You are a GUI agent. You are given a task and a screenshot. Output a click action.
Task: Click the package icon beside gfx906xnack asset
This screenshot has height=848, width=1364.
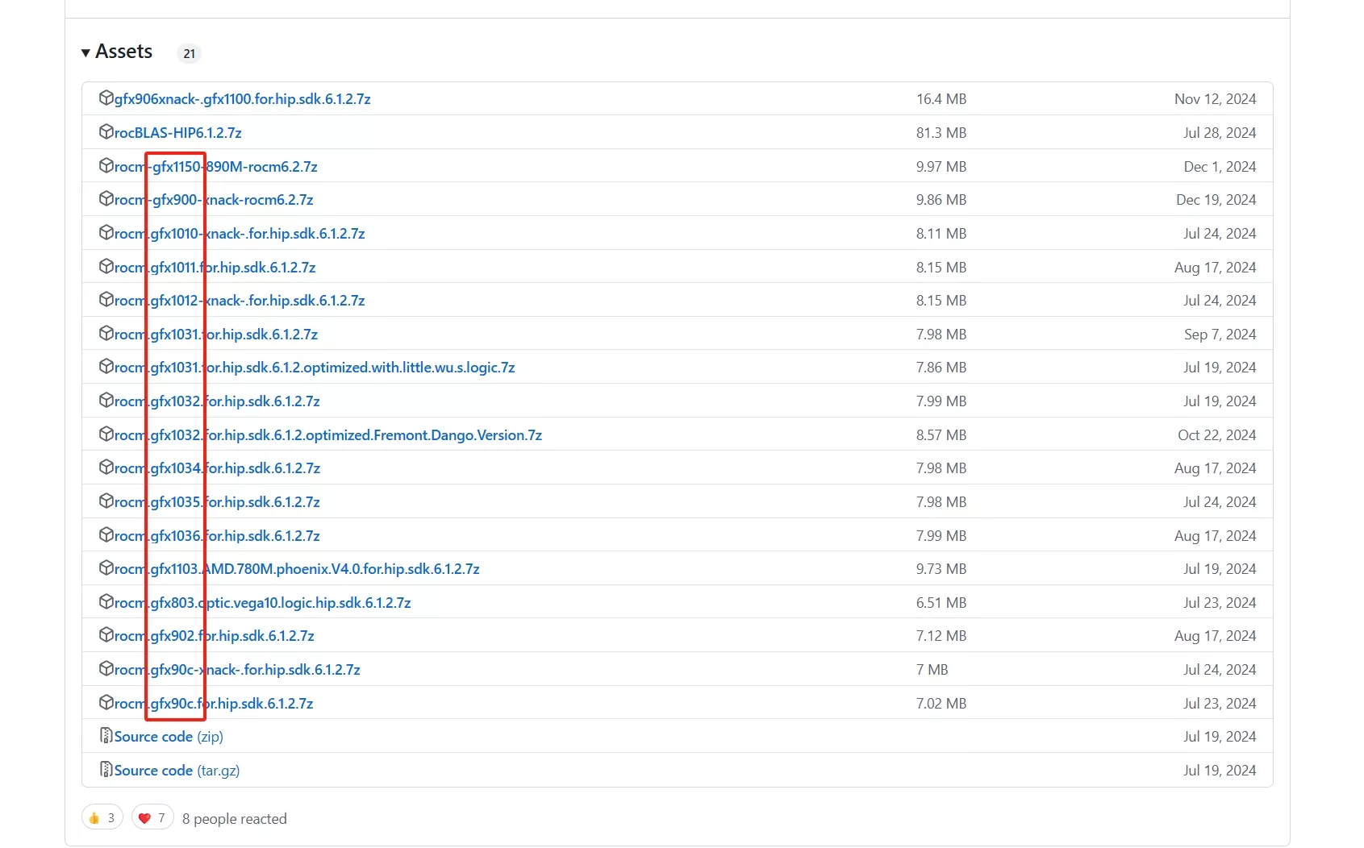point(107,98)
